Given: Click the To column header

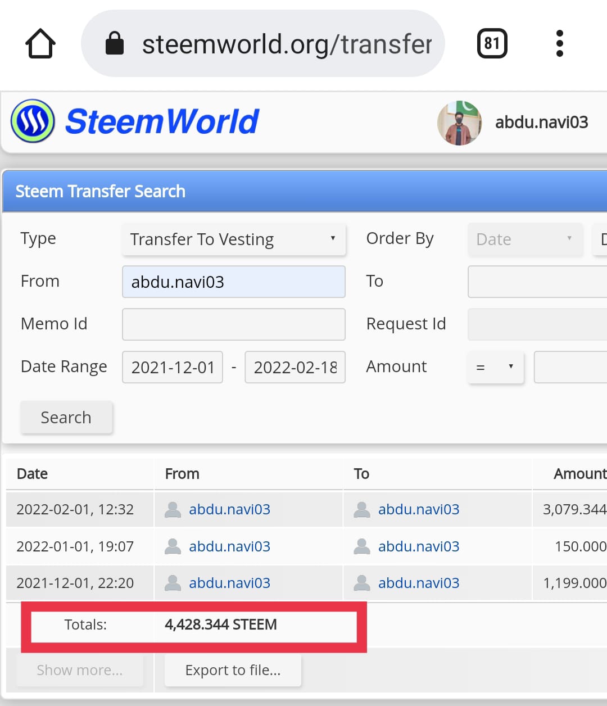Looking at the screenshot, I should [x=361, y=474].
